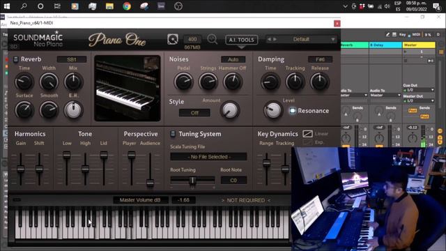Toggle the Resonance switch
Image resolution: width=446 pixels, height=251 pixels.
click(x=293, y=111)
